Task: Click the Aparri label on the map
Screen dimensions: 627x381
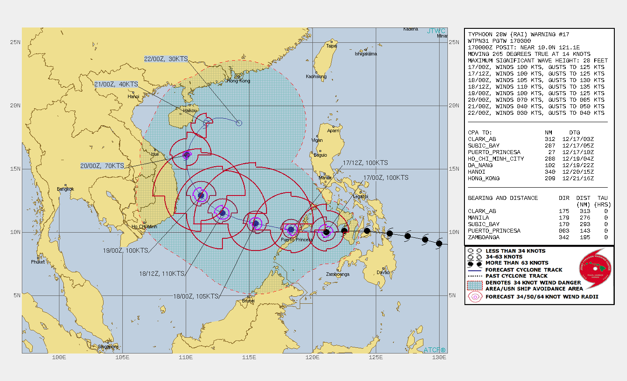Action: [333, 130]
